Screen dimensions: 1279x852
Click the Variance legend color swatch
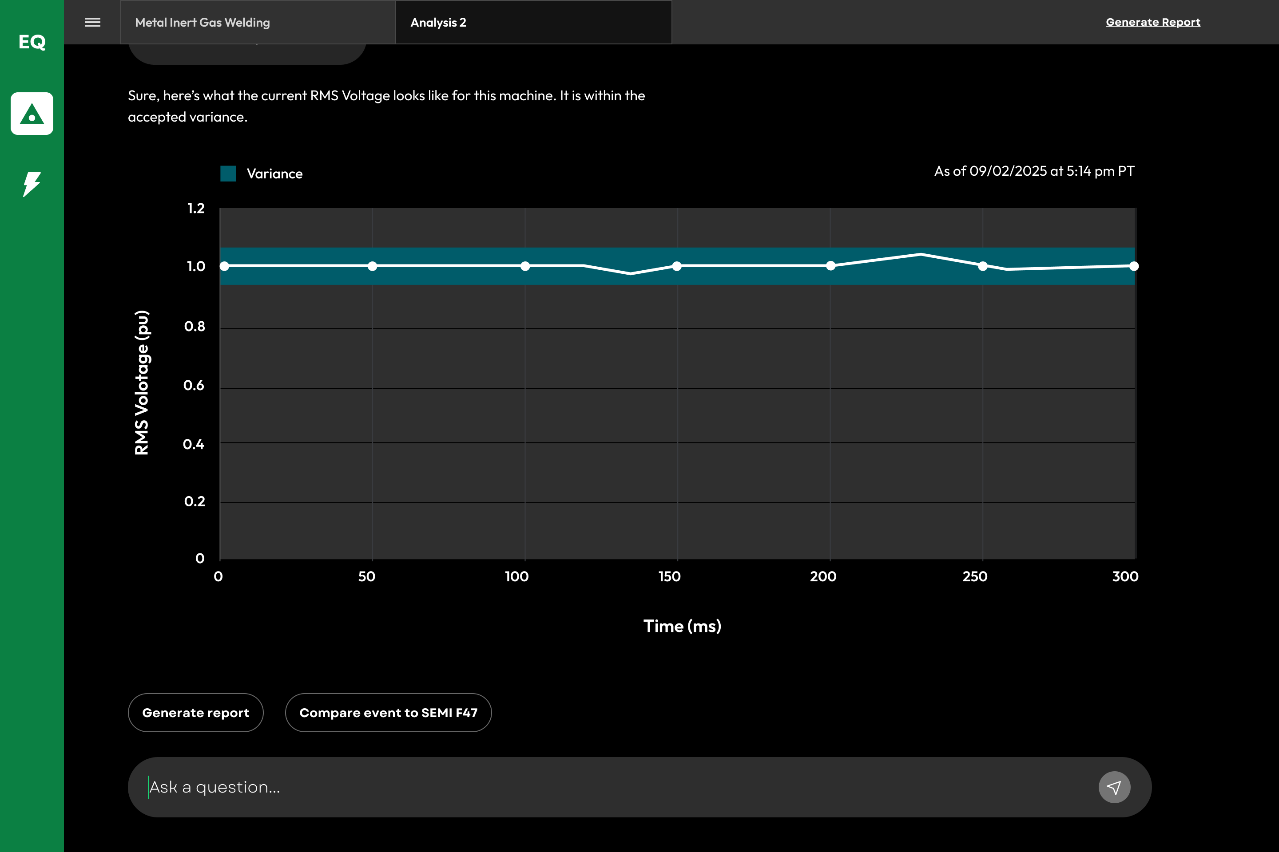pyautogui.click(x=228, y=174)
